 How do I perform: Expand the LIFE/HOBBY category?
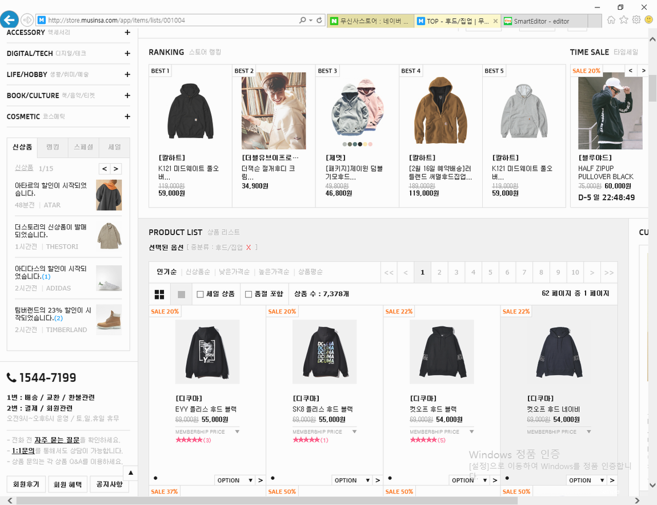[127, 74]
